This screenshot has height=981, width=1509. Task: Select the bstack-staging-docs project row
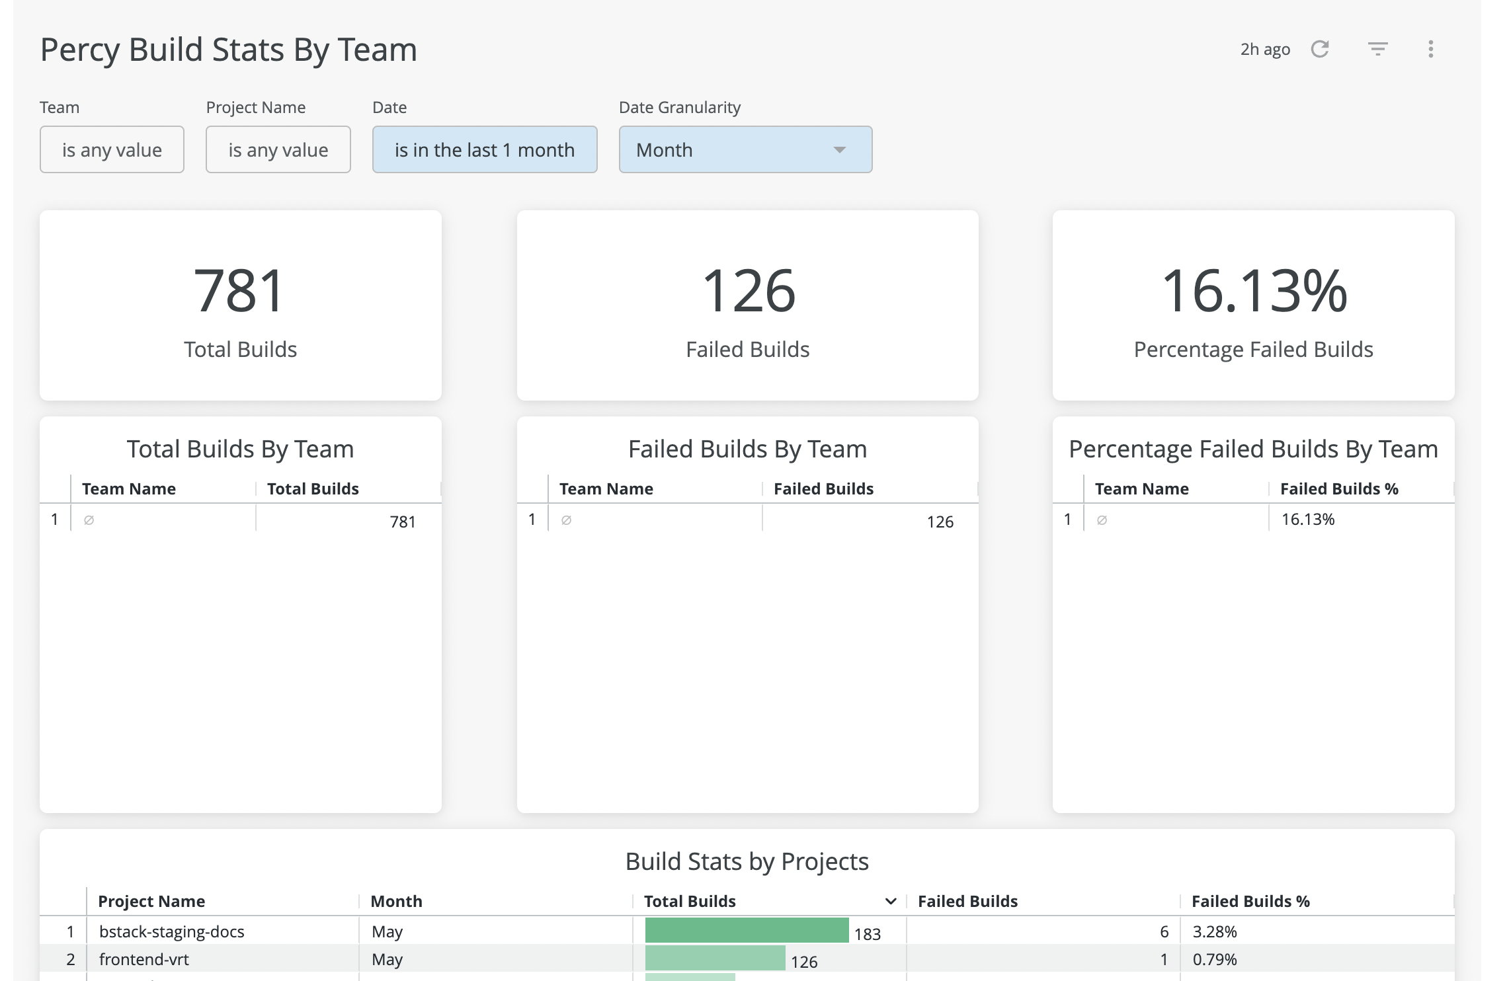(x=172, y=931)
